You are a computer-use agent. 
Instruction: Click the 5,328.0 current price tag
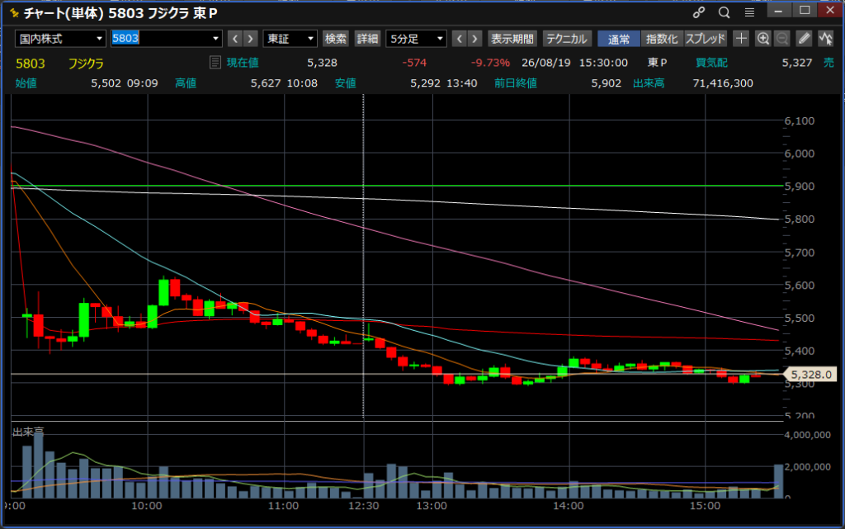pos(810,375)
